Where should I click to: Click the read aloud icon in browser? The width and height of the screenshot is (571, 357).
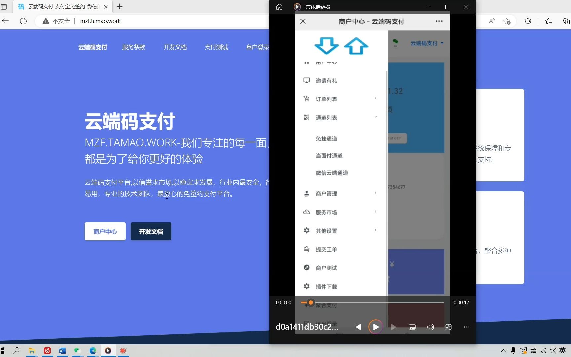[492, 21]
